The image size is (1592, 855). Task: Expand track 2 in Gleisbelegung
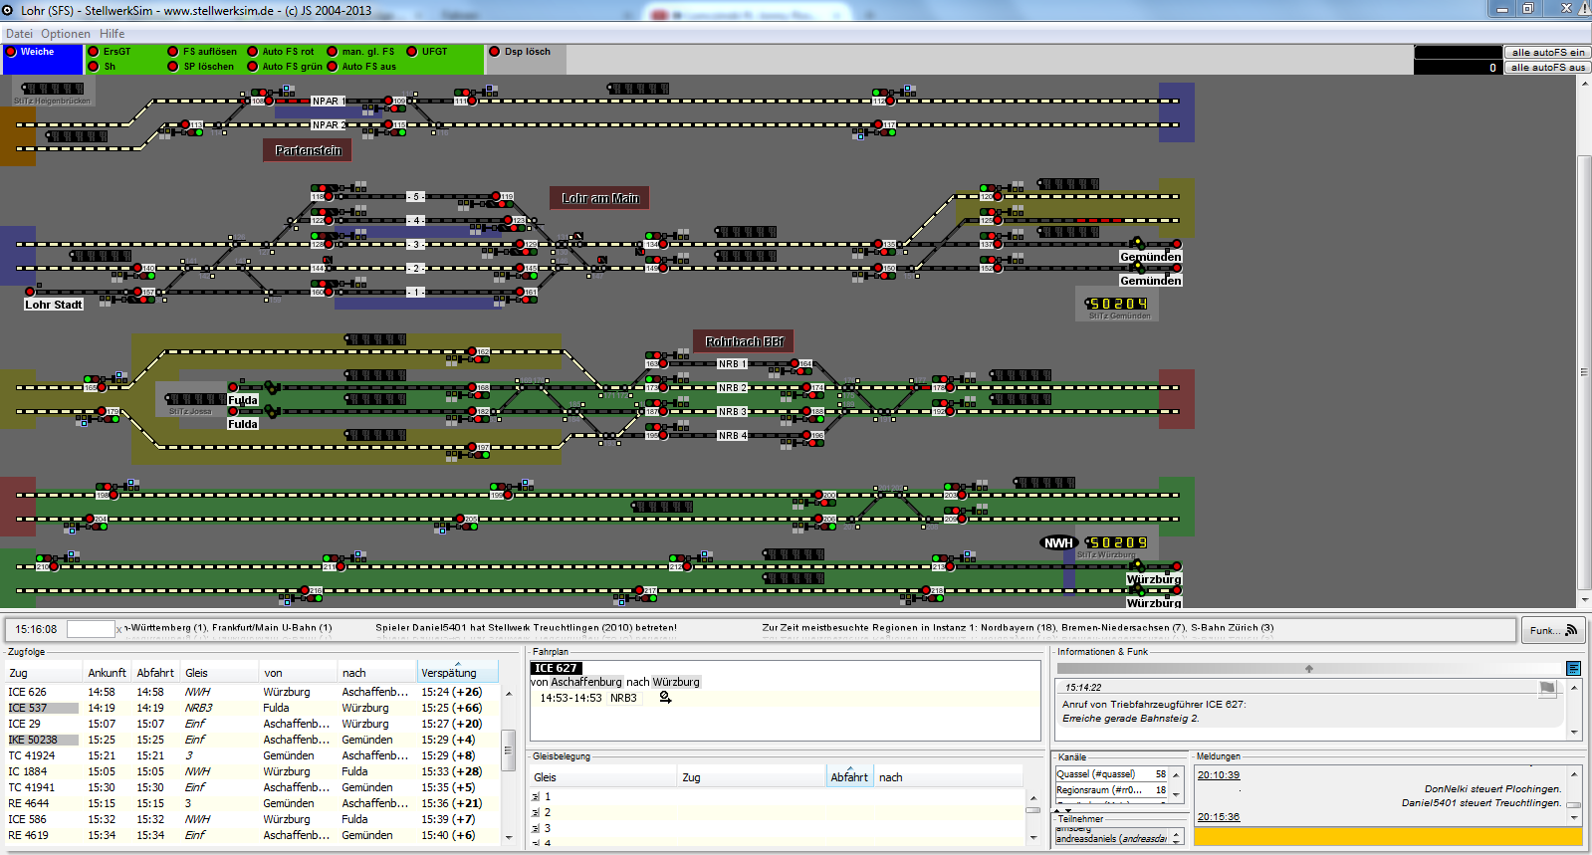536,813
